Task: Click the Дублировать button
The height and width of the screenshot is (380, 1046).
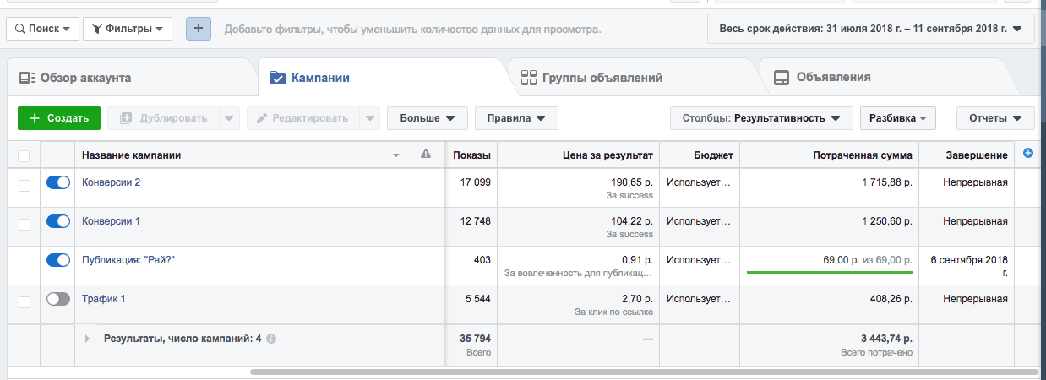Action: coord(163,118)
